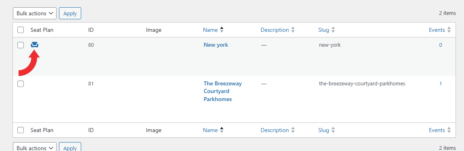Click the footer Name column link

[x=210, y=130]
